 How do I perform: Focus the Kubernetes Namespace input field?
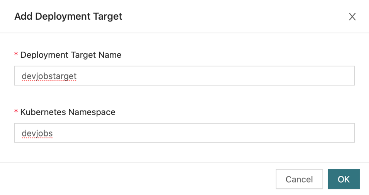184,133
